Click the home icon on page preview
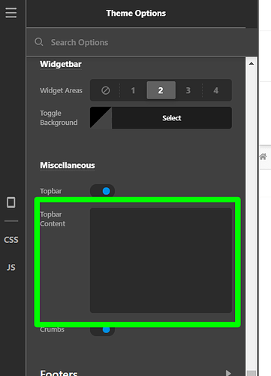Image resolution: width=271 pixels, height=376 pixels. point(263,157)
